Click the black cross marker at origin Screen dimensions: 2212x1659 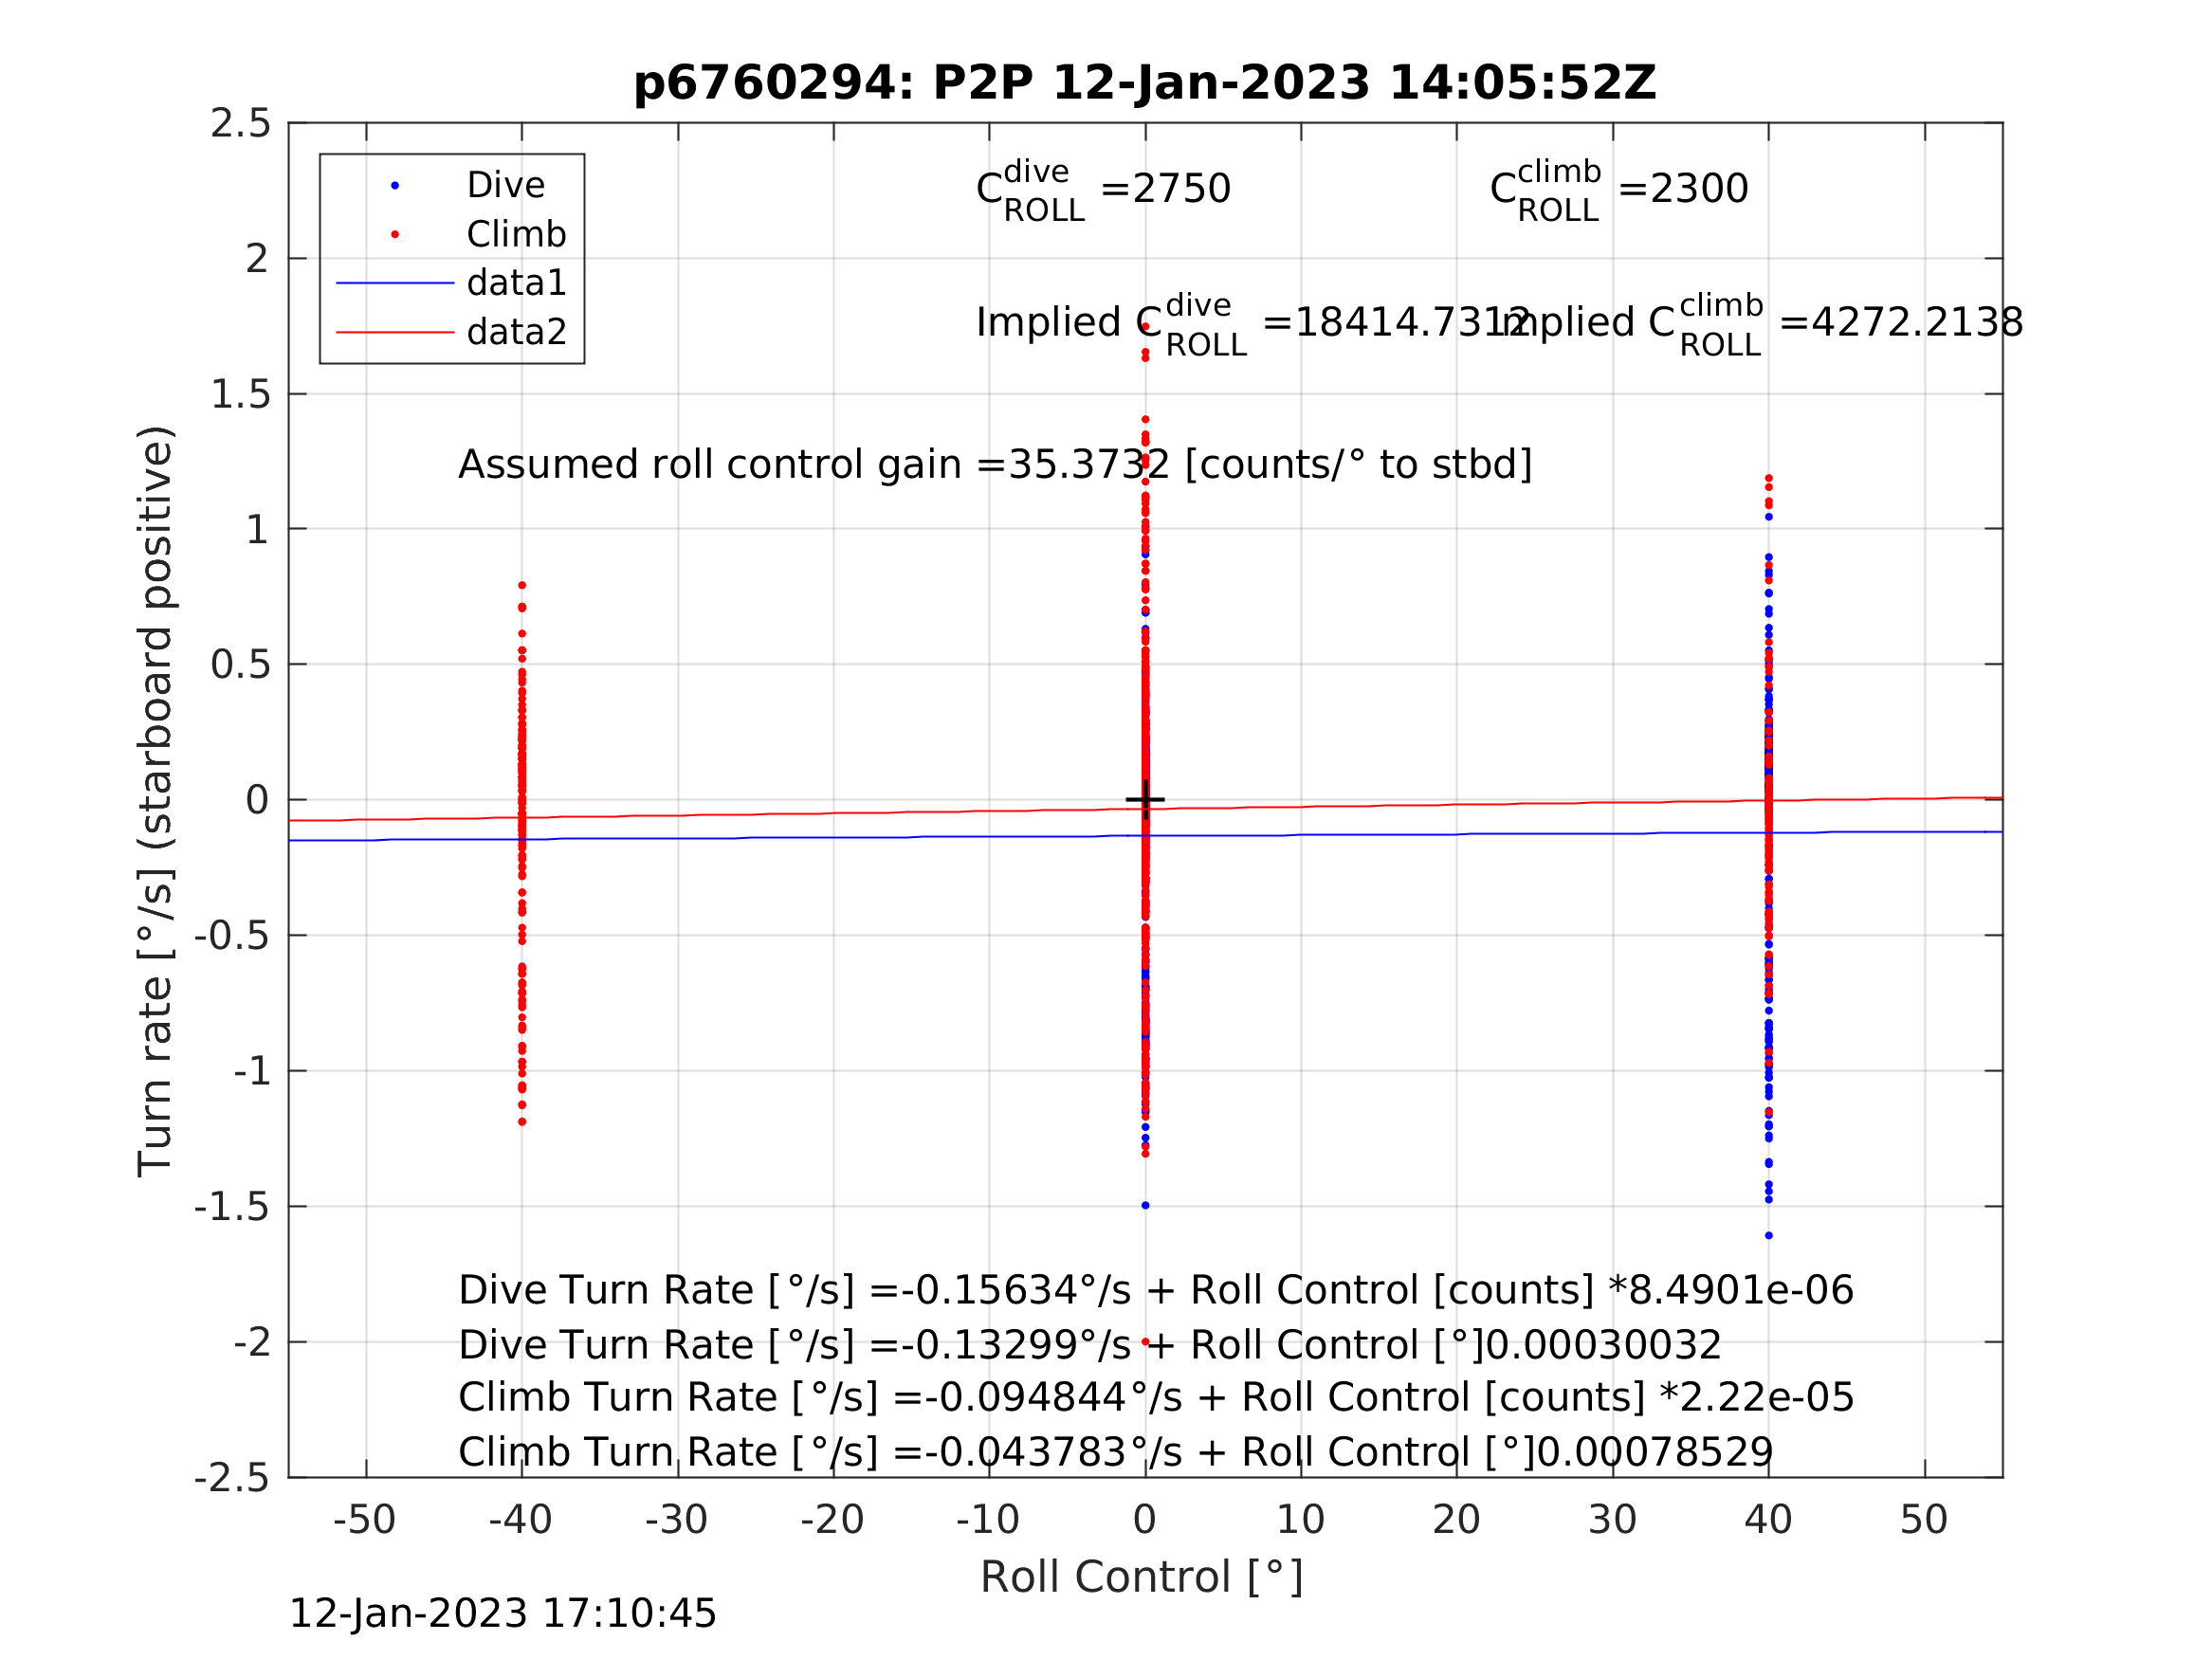[1145, 799]
